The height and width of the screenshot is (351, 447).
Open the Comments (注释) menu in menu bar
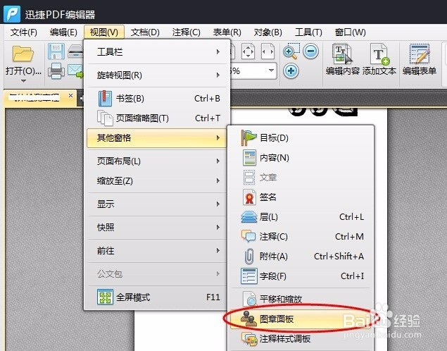pyautogui.click(x=186, y=32)
